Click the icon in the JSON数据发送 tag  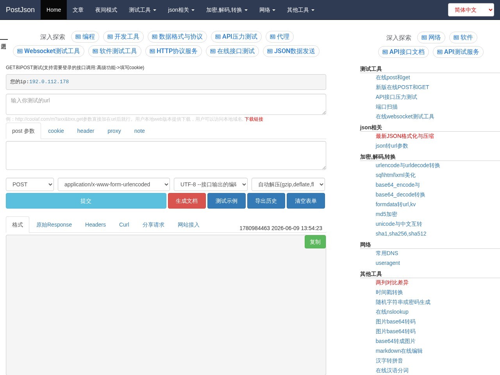pyautogui.click(x=270, y=51)
